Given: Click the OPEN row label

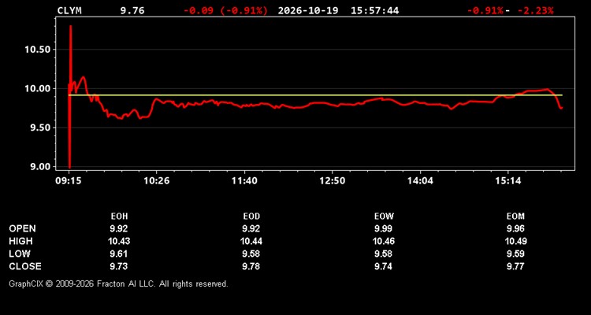Looking at the screenshot, I should [x=23, y=228].
